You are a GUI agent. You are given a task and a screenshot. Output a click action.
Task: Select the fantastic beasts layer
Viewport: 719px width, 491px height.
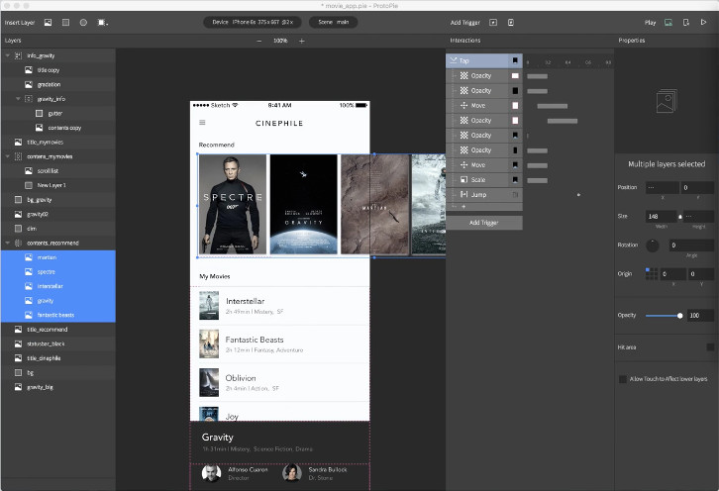58,315
